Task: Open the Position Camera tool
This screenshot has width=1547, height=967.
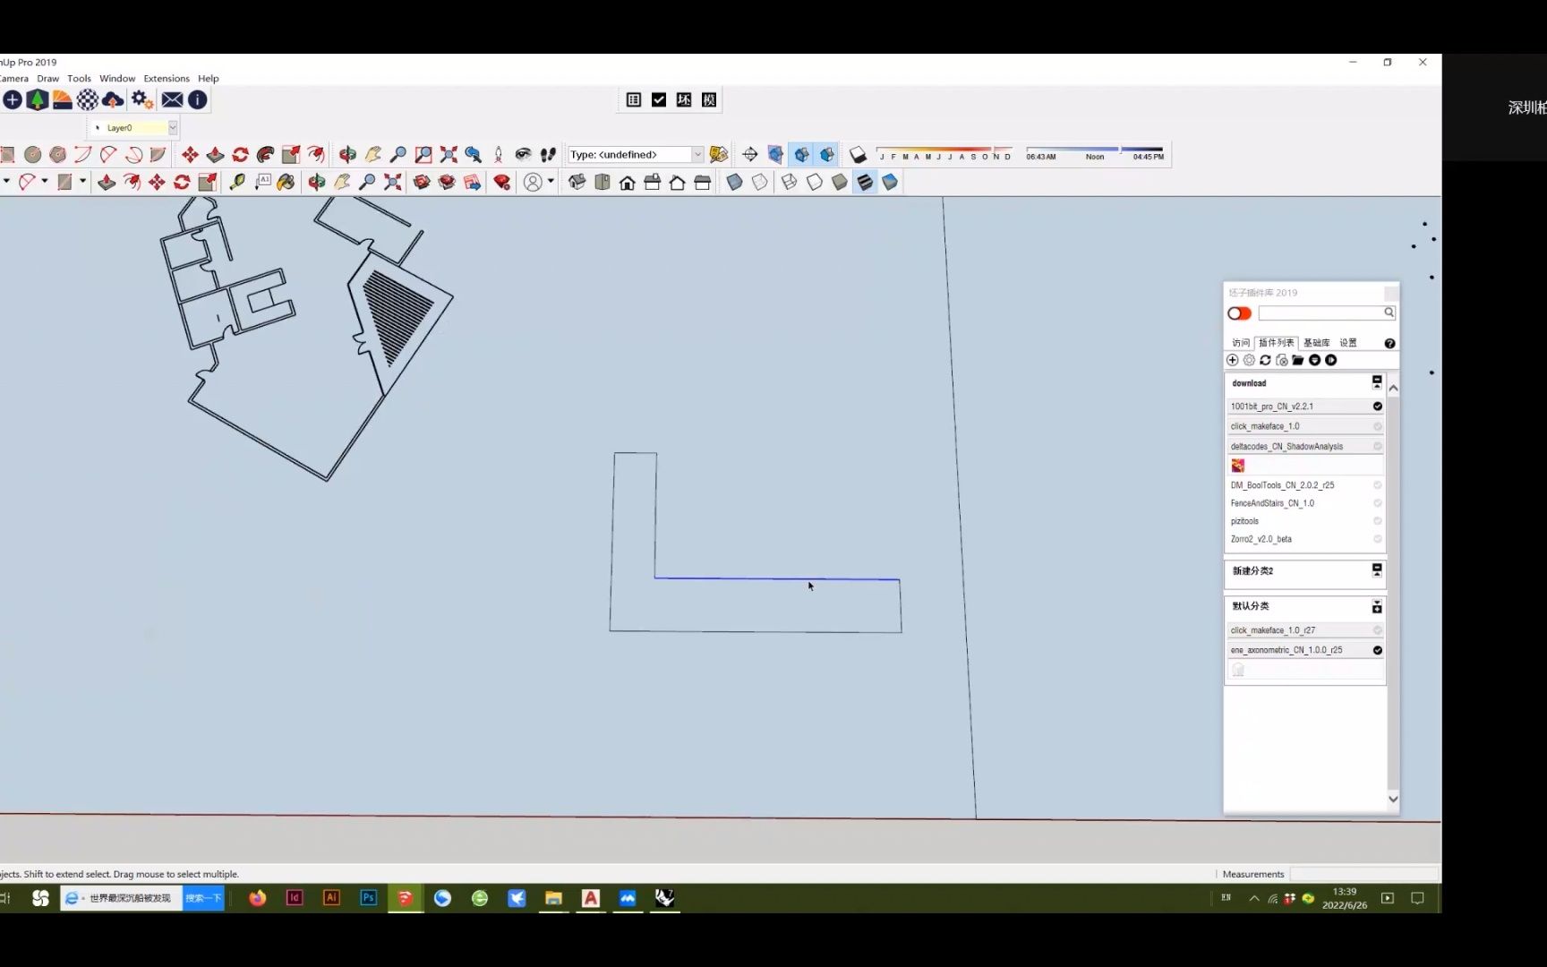Action: tap(499, 155)
